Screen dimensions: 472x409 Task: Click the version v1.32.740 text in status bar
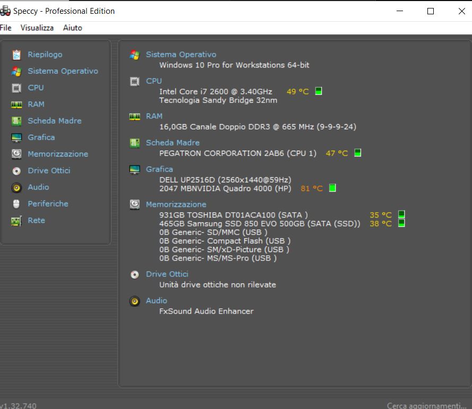(x=18, y=405)
